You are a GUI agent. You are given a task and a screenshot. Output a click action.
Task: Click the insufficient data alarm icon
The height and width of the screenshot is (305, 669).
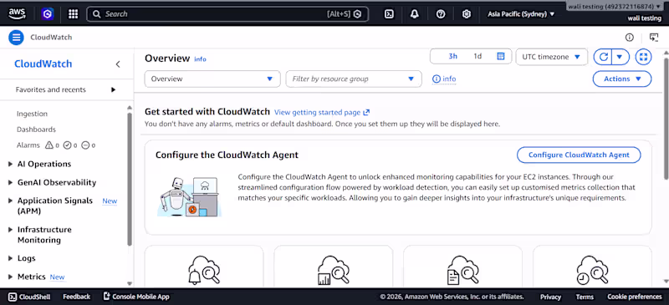pyautogui.click(x=85, y=145)
